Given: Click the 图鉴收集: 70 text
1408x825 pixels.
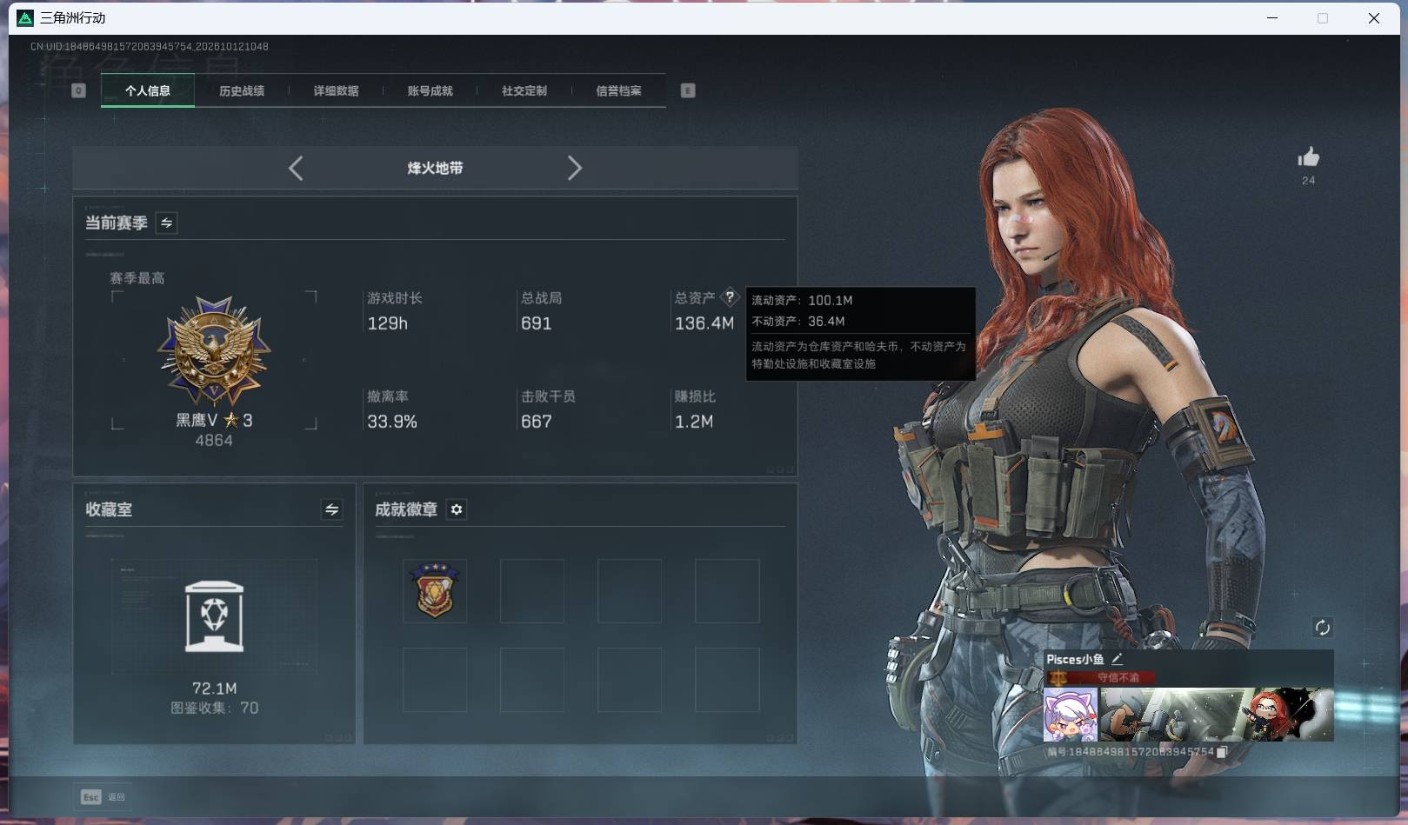Looking at the screenshot, I should (x=215, y=708).
